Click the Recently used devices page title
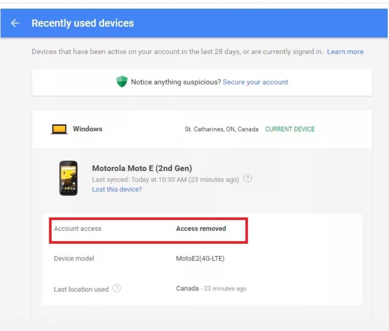Viewport: 389px width, 331px height. pos(83,23)
